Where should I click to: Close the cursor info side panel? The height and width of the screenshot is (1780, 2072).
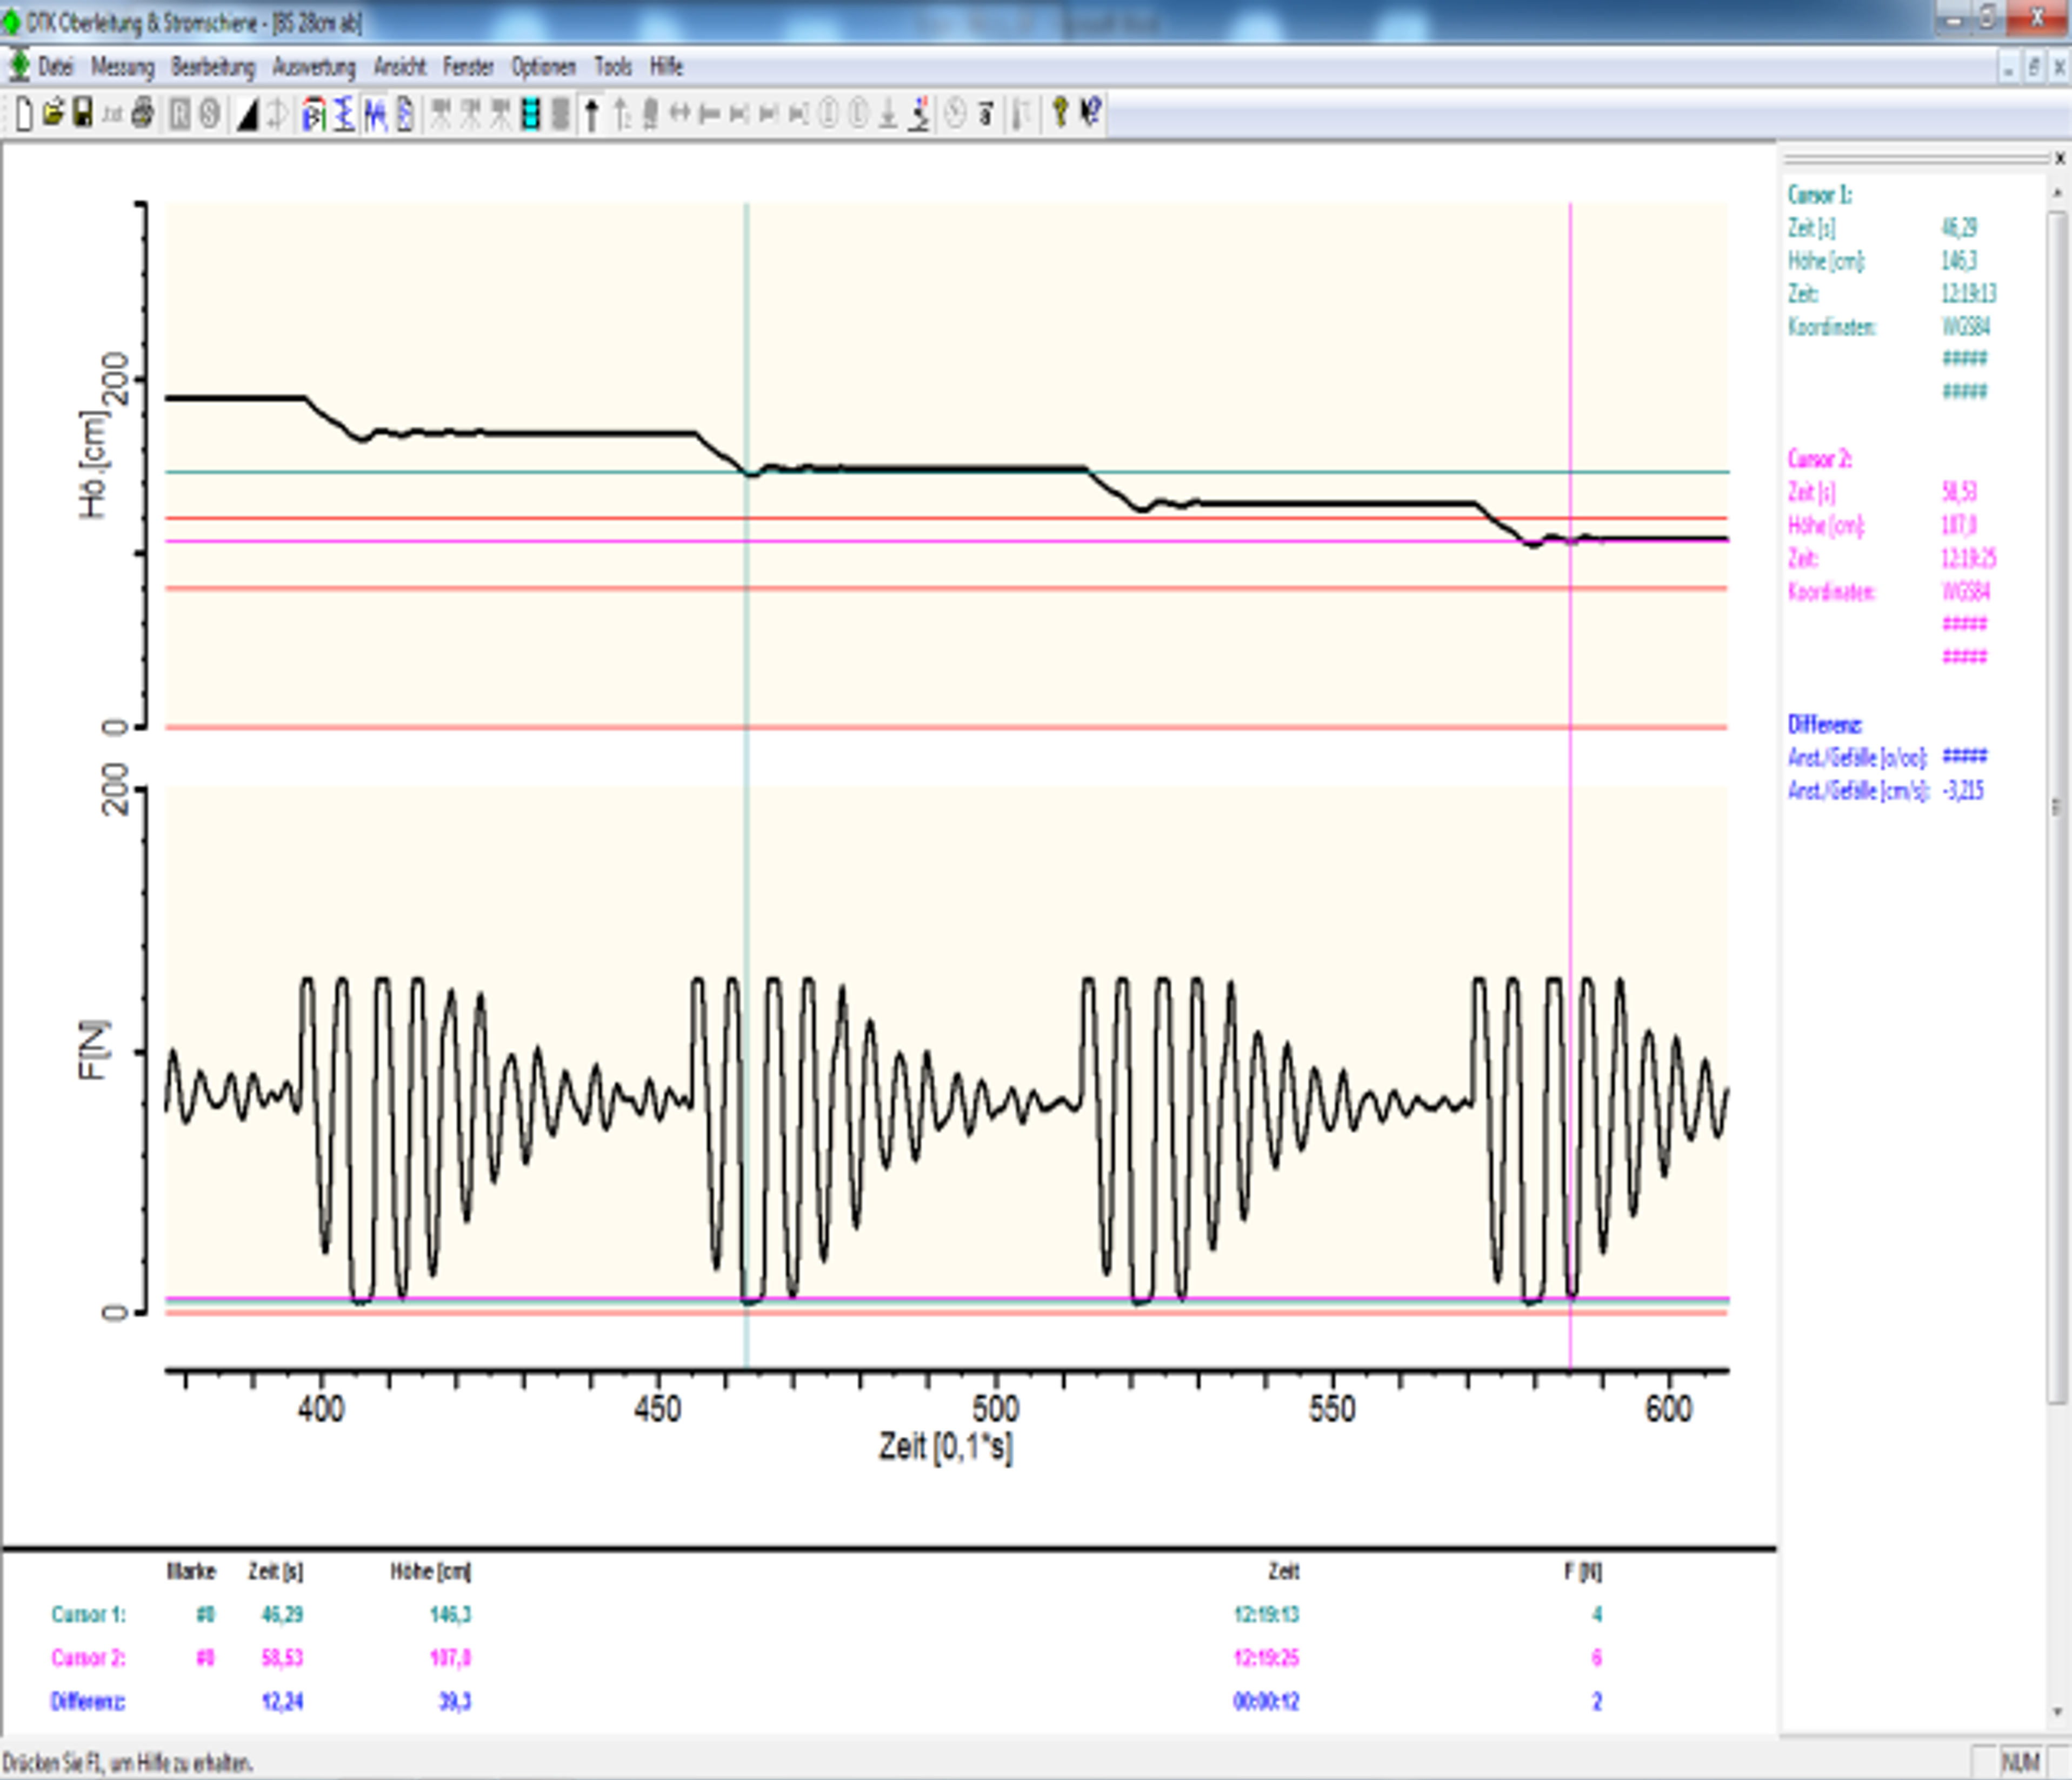click(2060, 158)
